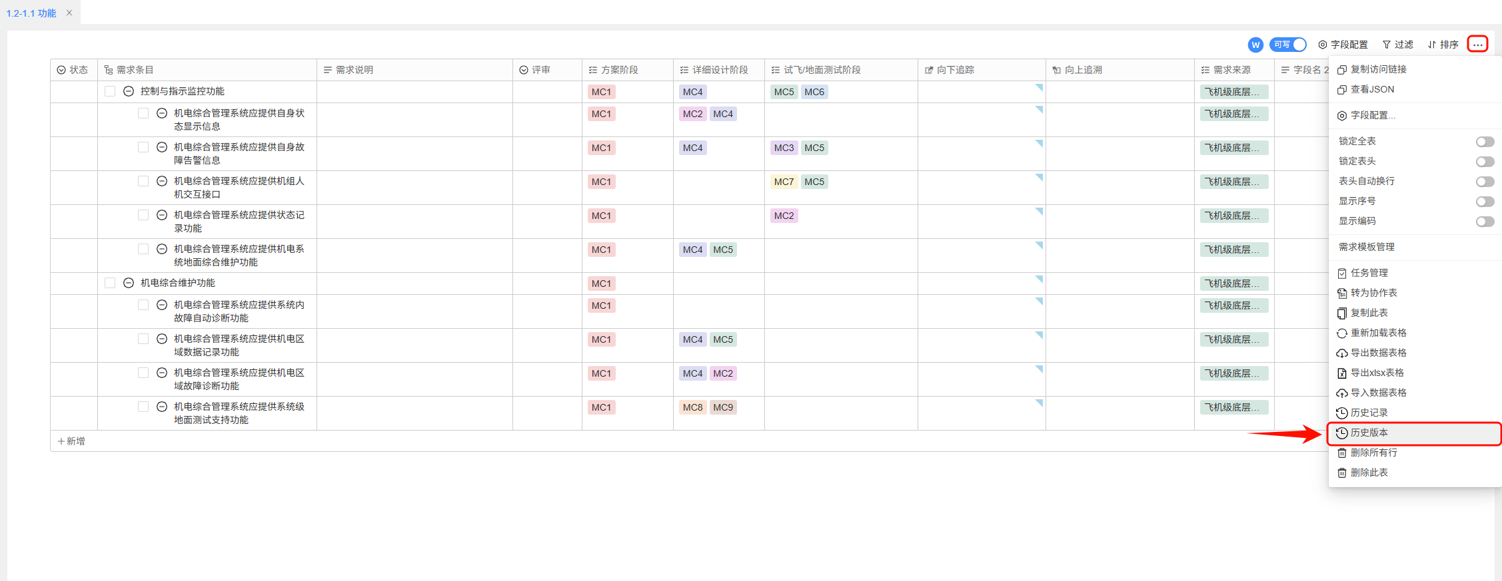Click the 重新加载表格 refresh icon
This screenshot has width=1502, height=581.
click(x=1342, y=333)
